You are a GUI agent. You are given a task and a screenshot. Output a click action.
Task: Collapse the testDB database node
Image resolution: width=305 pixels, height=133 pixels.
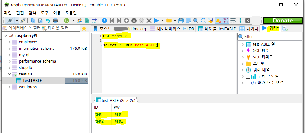coord(9,74)
